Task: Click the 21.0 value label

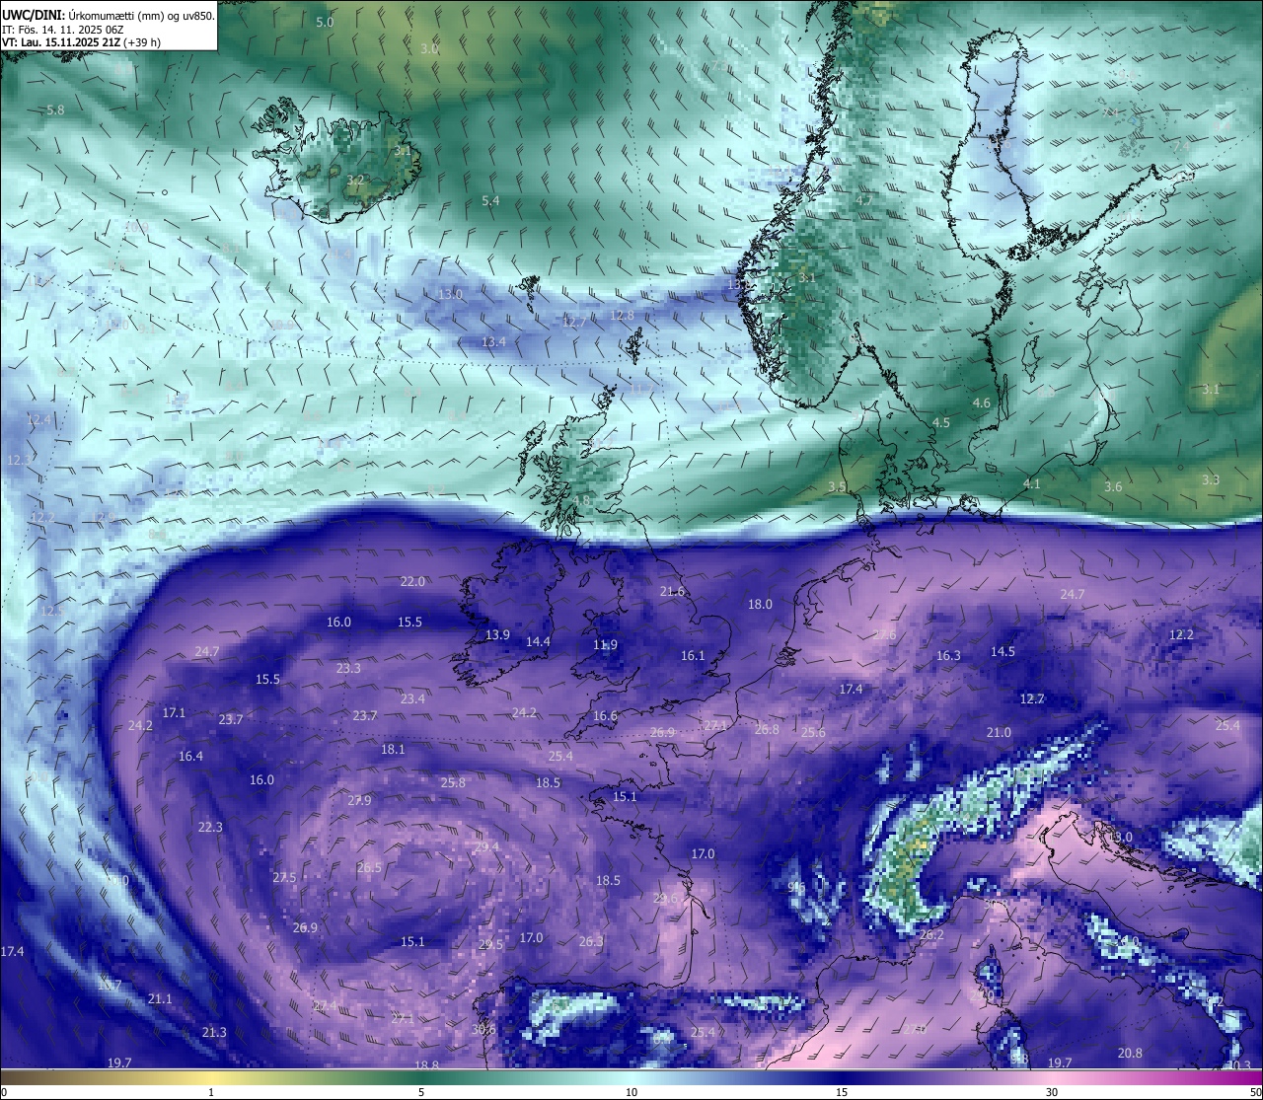Action: [999, 733]
